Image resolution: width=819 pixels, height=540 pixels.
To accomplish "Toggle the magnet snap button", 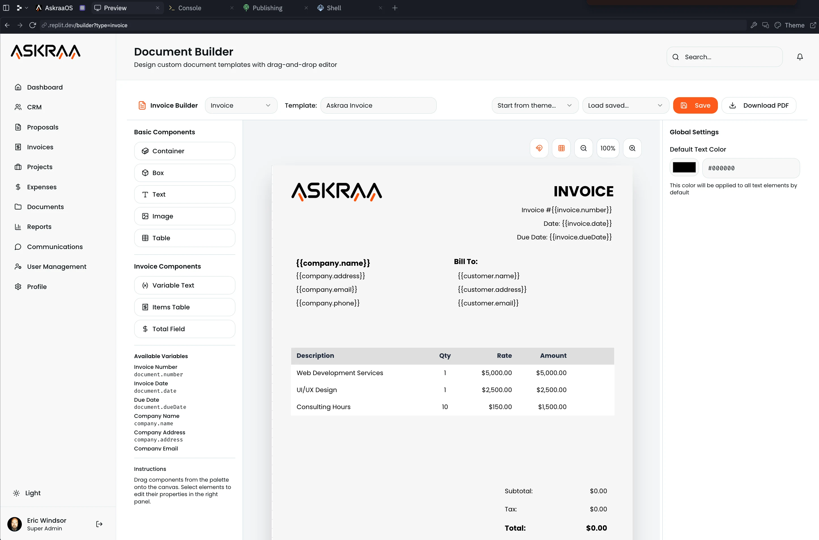I will (x=539, y=148).
